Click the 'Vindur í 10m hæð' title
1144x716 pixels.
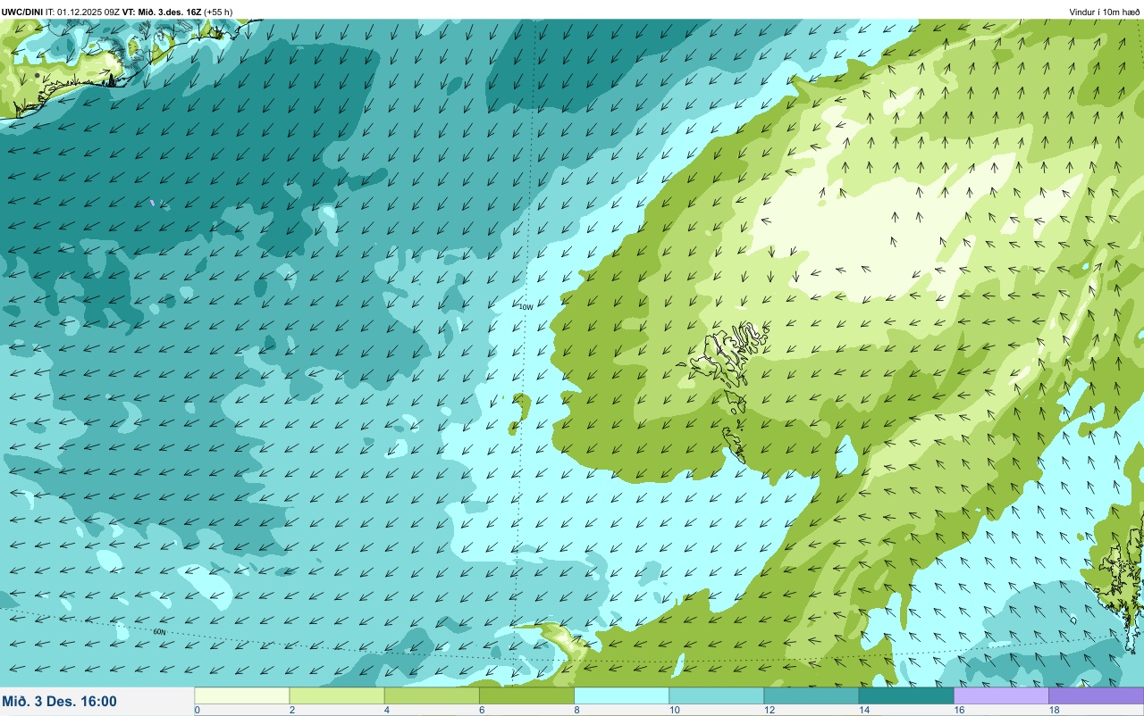tap(1105, 12)
